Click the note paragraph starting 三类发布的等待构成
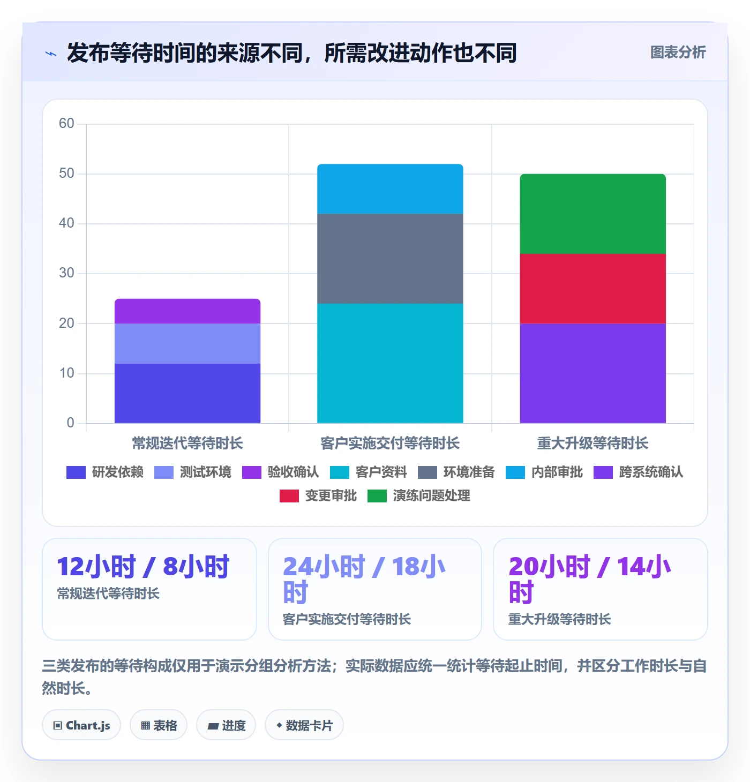Viewport: 750px width, 782px height. pyautogui.click(x=374, y=677)
